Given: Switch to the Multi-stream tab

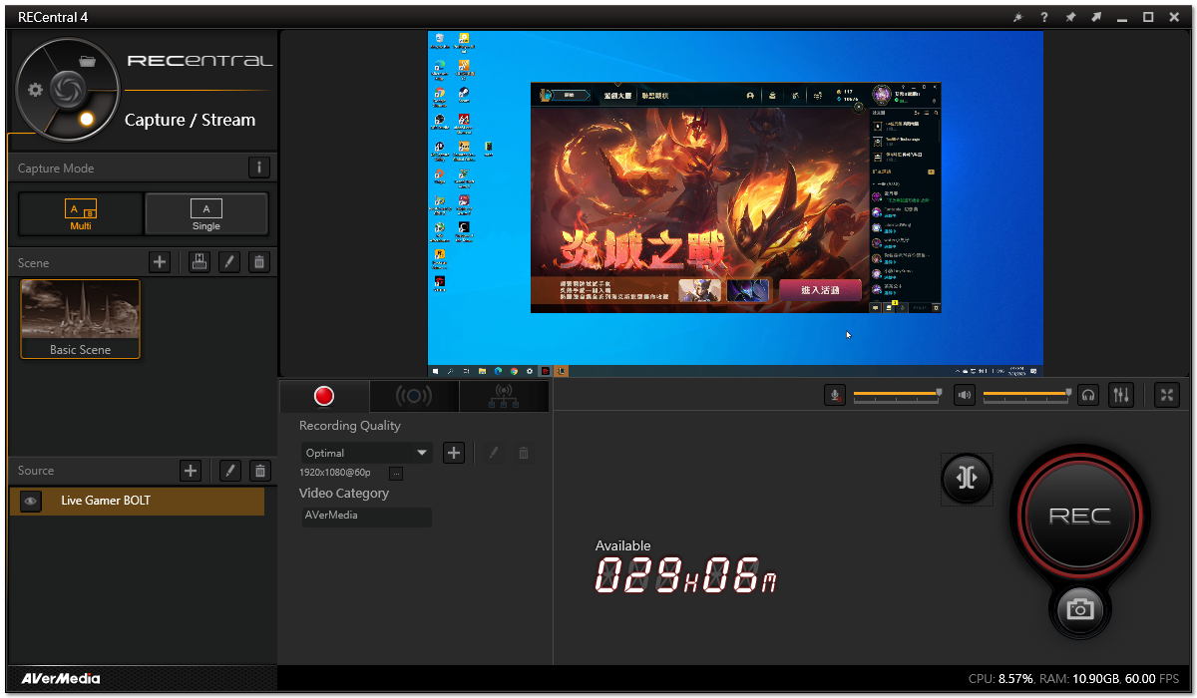Looking at the screenshot, I should (x=504, y=396).
